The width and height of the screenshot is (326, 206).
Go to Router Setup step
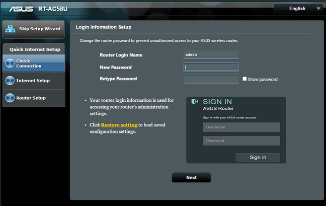34,98
